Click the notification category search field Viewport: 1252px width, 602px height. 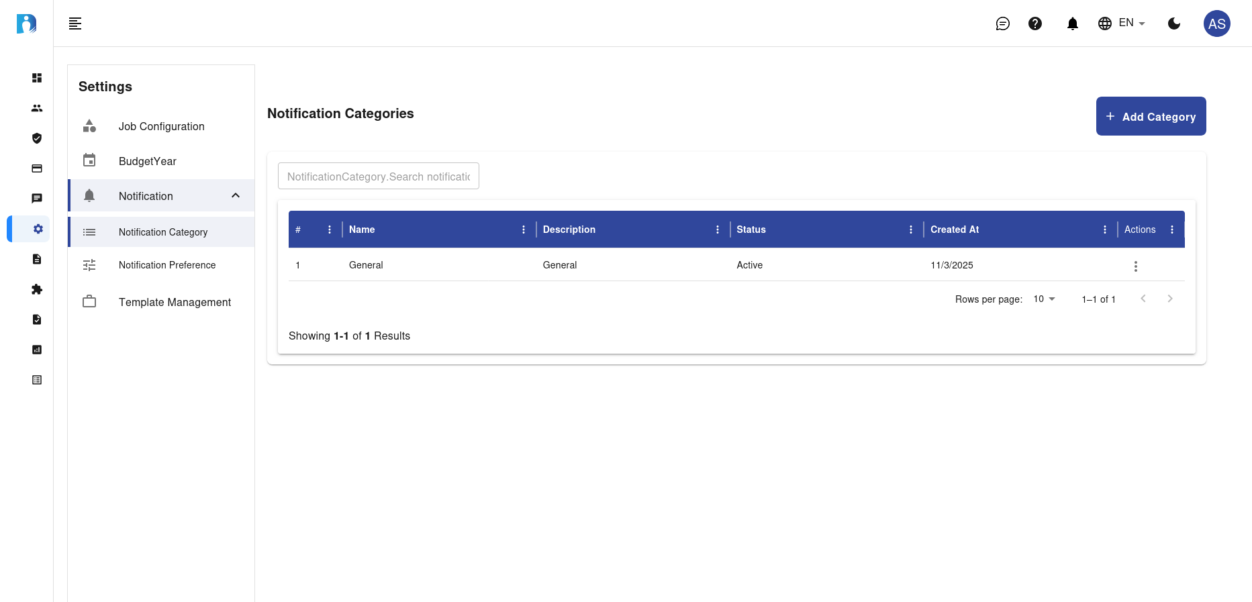(378, 177)
